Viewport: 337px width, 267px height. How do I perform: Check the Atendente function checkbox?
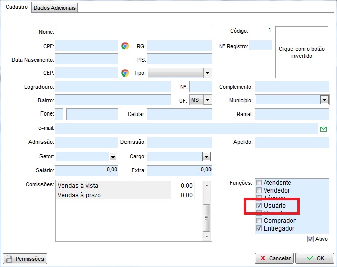click(x=259, y=183)
